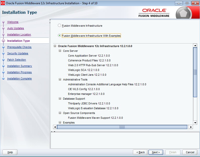Click the Cancel button
The width and height of the screenshot is (200, 157).
[x=190, y=152]
